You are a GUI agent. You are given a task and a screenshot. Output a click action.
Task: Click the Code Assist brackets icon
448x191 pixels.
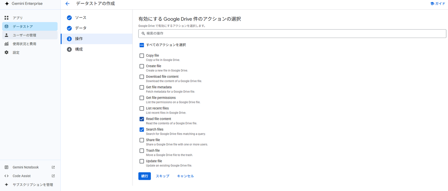(7, 176)
